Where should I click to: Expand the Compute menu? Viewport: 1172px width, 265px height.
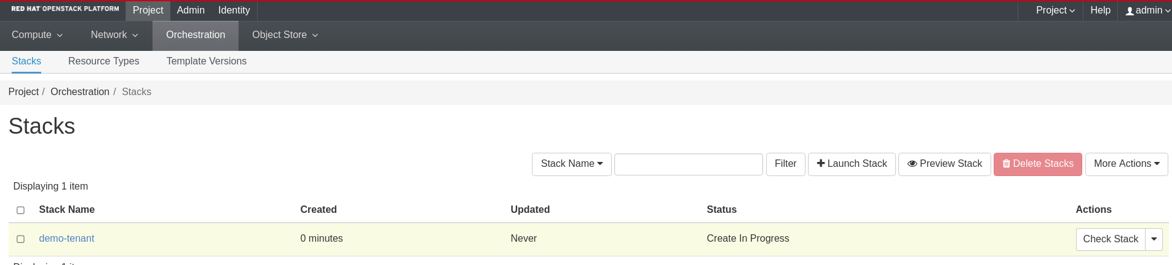[x=37, y=35]
